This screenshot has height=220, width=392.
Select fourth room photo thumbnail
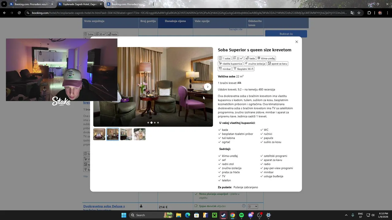[x=140, y=134]
